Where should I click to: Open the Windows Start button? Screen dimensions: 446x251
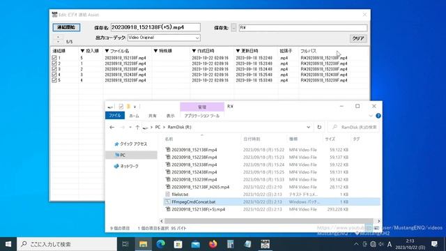[x=8, y=244]
